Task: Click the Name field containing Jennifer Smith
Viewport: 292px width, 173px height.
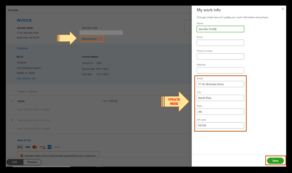Action: (220, 29)
